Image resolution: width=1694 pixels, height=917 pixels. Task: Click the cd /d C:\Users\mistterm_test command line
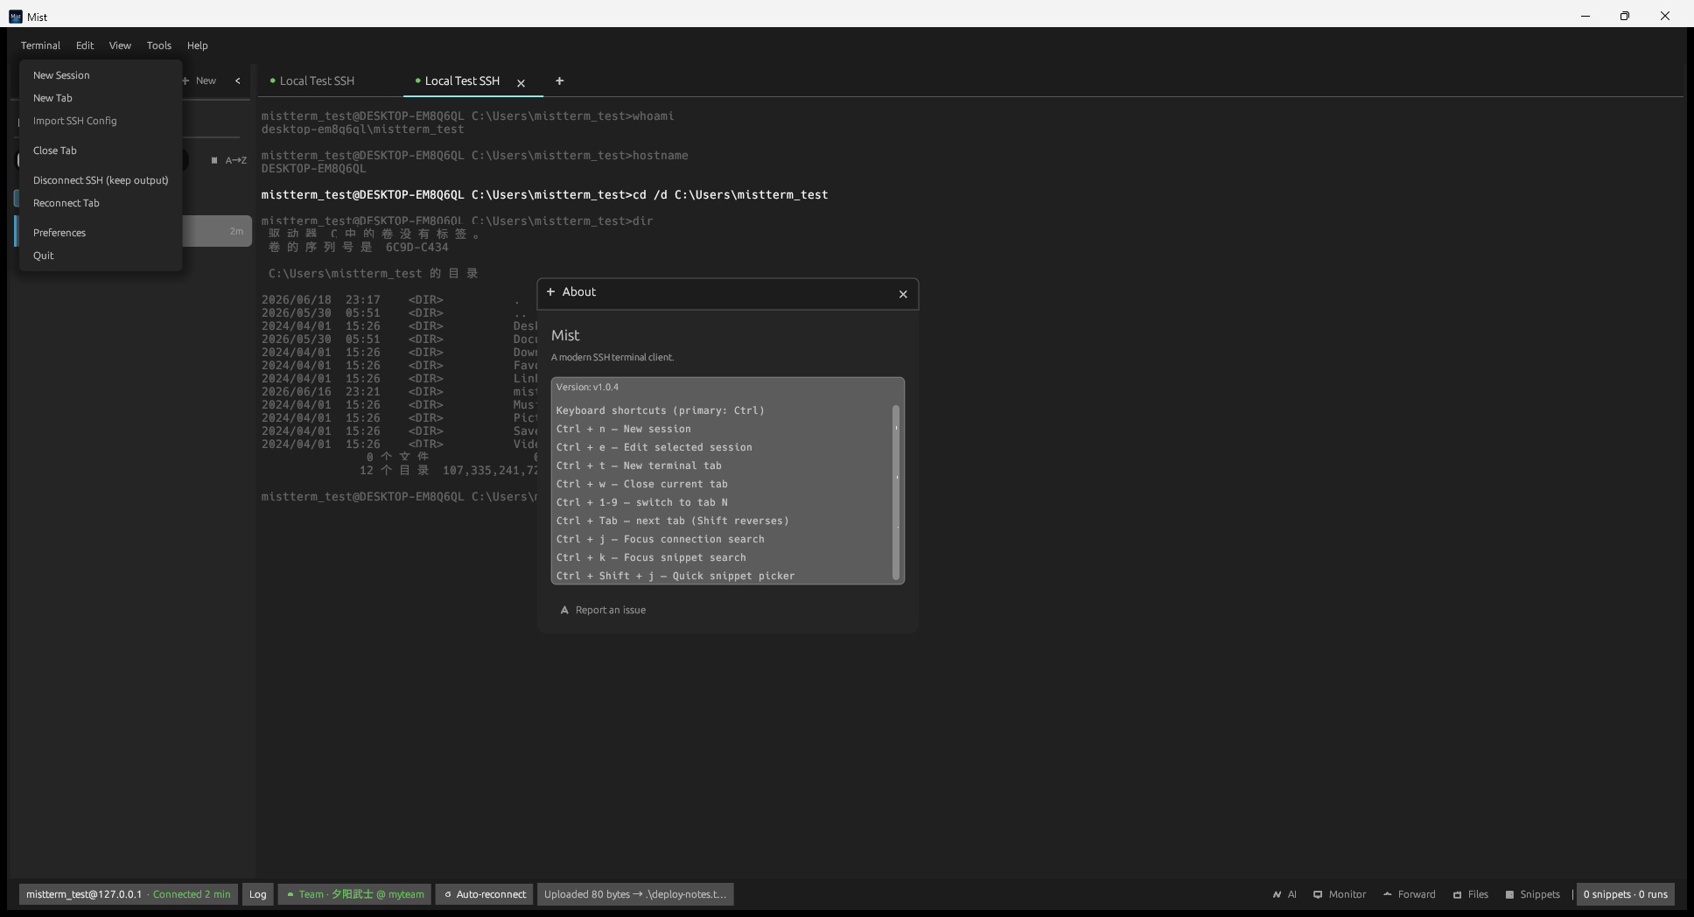pos(544,194)
